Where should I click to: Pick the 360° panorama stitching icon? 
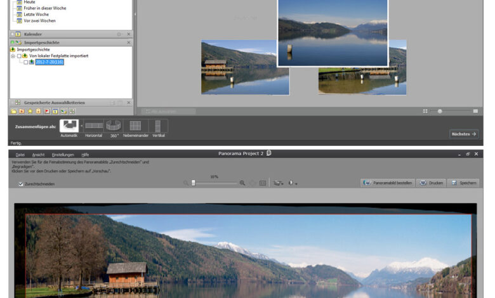pyautogui.click(x=114, y=126)
